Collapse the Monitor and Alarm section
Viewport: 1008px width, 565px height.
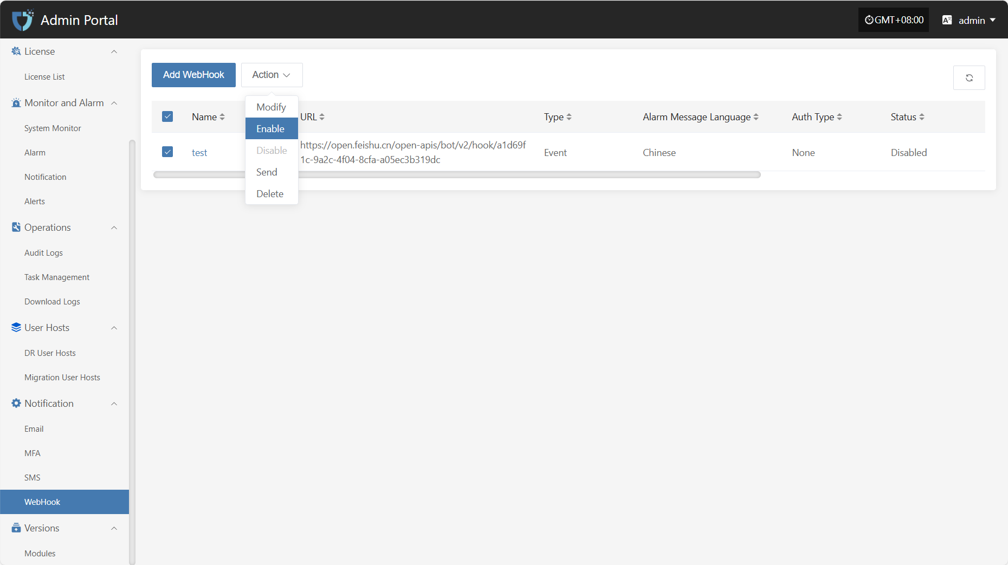[x=114, y=103]
